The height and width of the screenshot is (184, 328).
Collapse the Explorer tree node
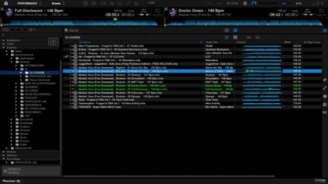[4, 48]
